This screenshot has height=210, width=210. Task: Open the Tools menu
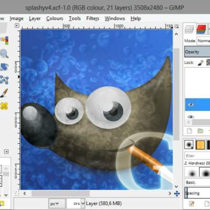coord(75,18)
